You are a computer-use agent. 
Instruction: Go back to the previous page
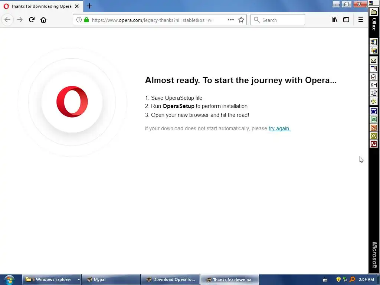click(x=7, y=20)
